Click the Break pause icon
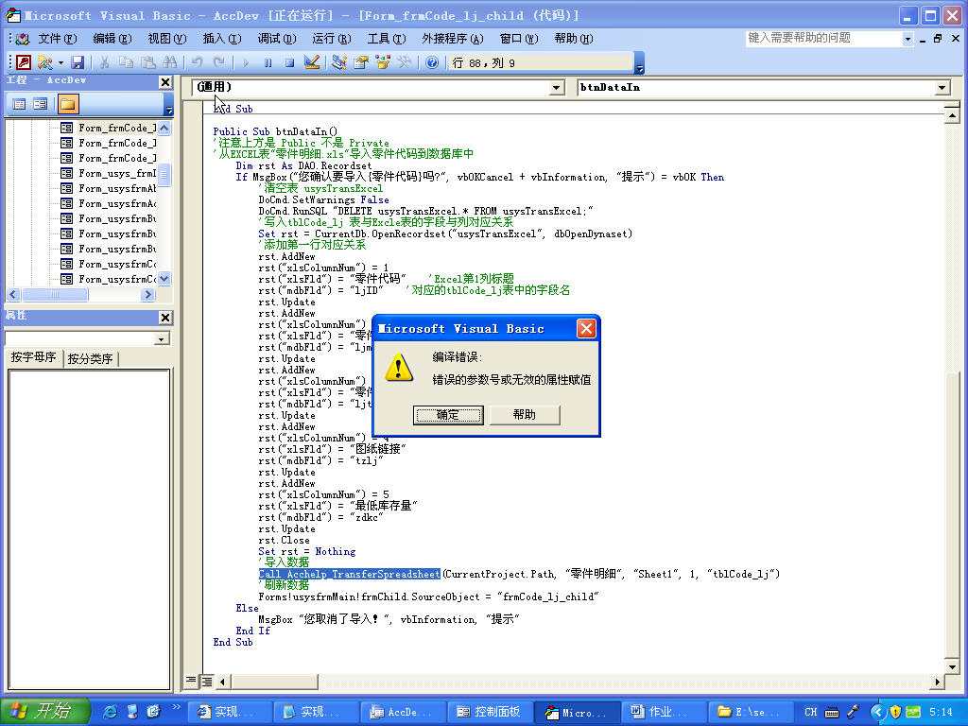This screenshot has height=726, width=968. [268, 62]
